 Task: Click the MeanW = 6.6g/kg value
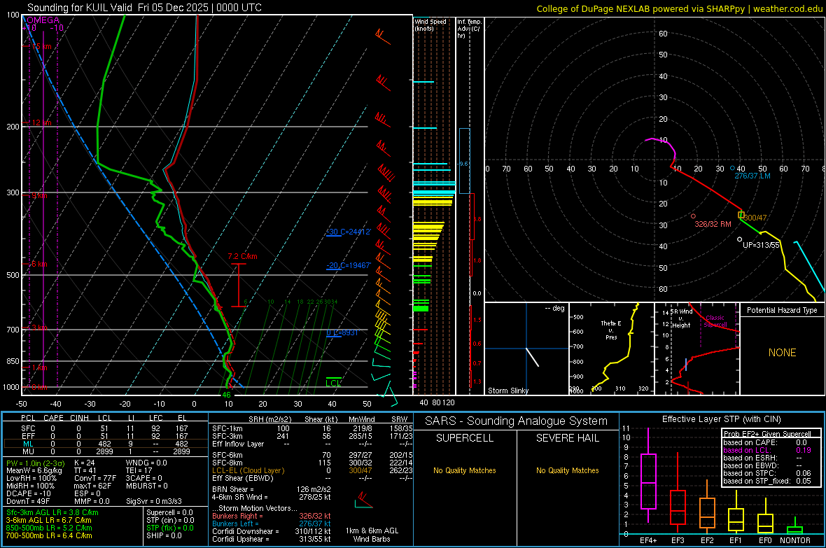(x=34, y=470)
